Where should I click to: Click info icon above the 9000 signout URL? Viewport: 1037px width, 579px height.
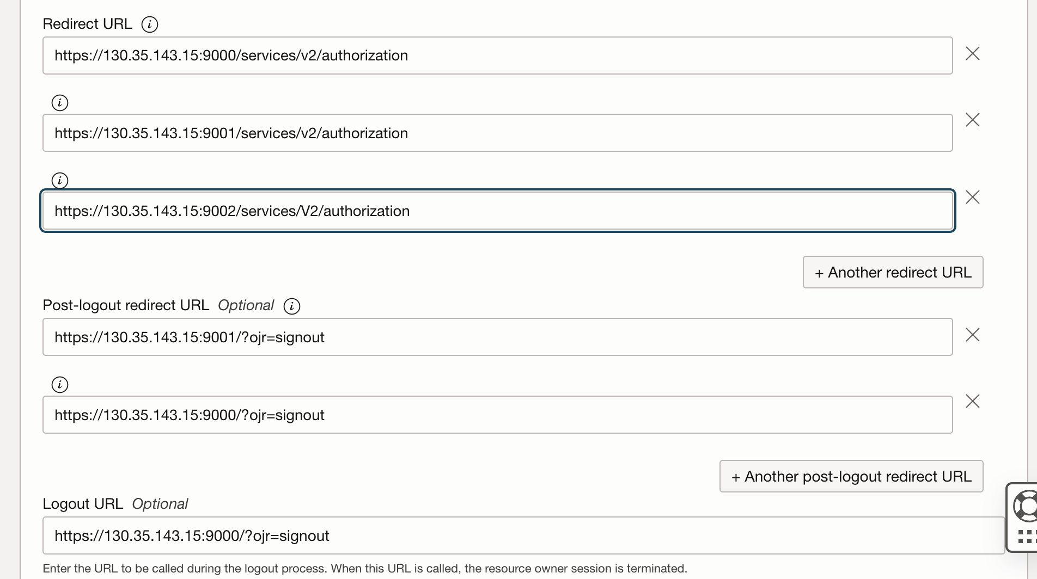tap(60, 385)
